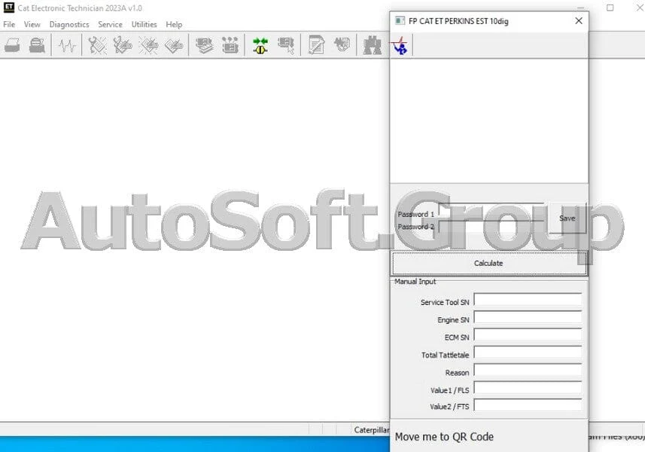645x452 pixels.
Task: Click the first stethoscope diagnostic codes icon
Action: (x=97, y=46)
